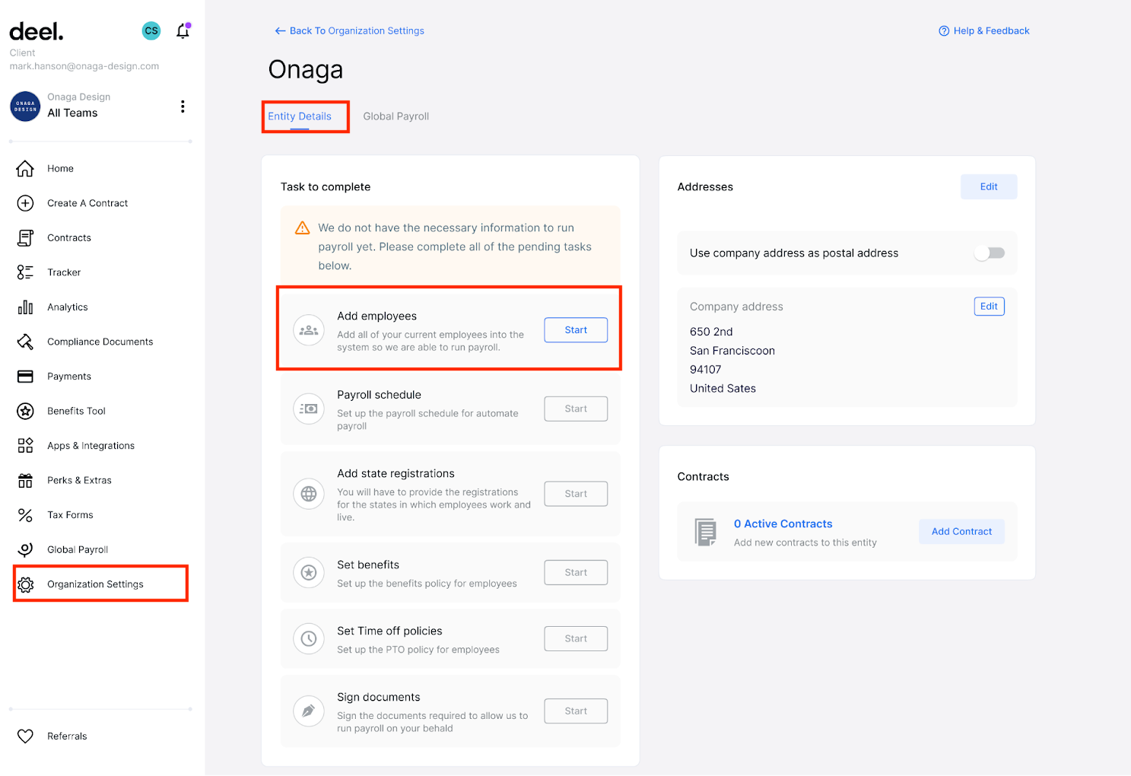Click the Compliance Documents gavel icon
Screen dimensions: 1131x776
point(25,342)
